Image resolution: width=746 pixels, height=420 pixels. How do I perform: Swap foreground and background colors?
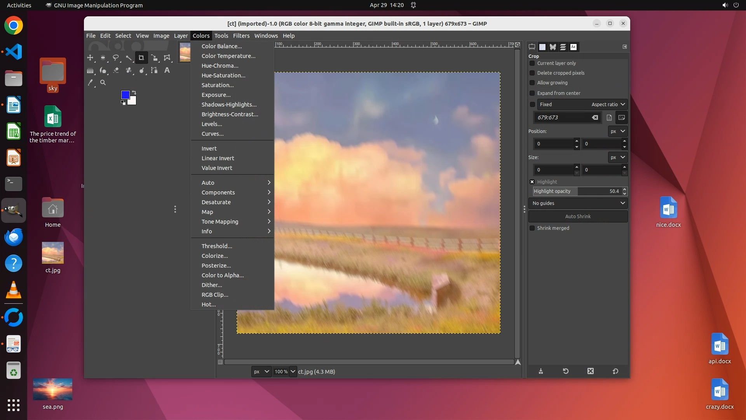pyautogui.click(x=134, y=93)
